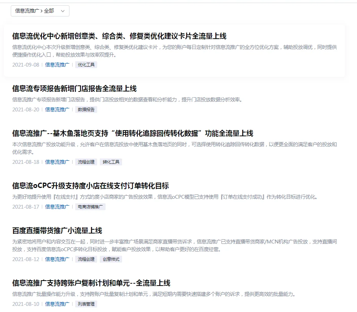This screenshot has height=312, width=357.
Task: Select the 优化工具 tag
Action: 86,65
